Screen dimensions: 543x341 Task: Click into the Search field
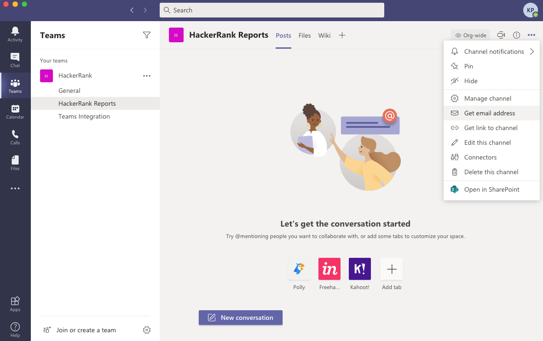[272, 10]
